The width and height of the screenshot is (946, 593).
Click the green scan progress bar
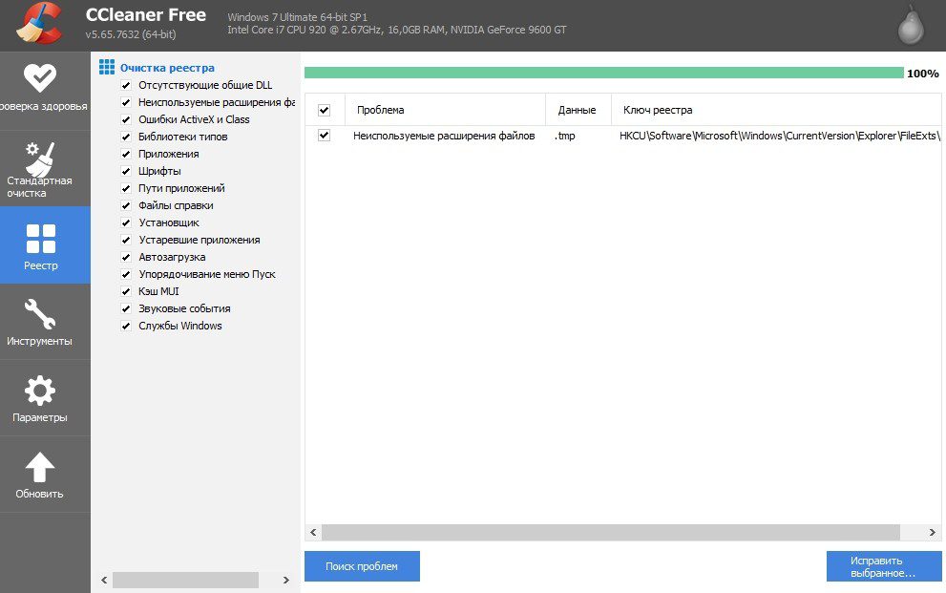pos(604,73)
